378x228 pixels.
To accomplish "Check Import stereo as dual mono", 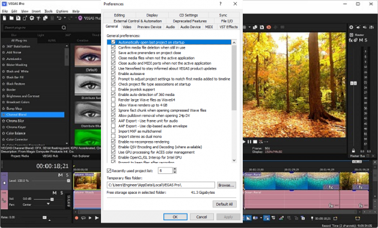I will pyautogui.click(x=113, y=137).
